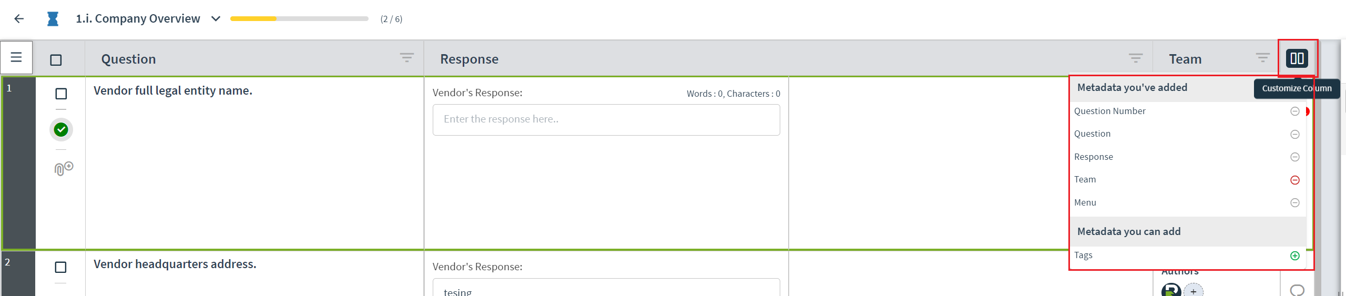Open the Question column filter
Screen dimensions: 1346x296
point(407,57)
